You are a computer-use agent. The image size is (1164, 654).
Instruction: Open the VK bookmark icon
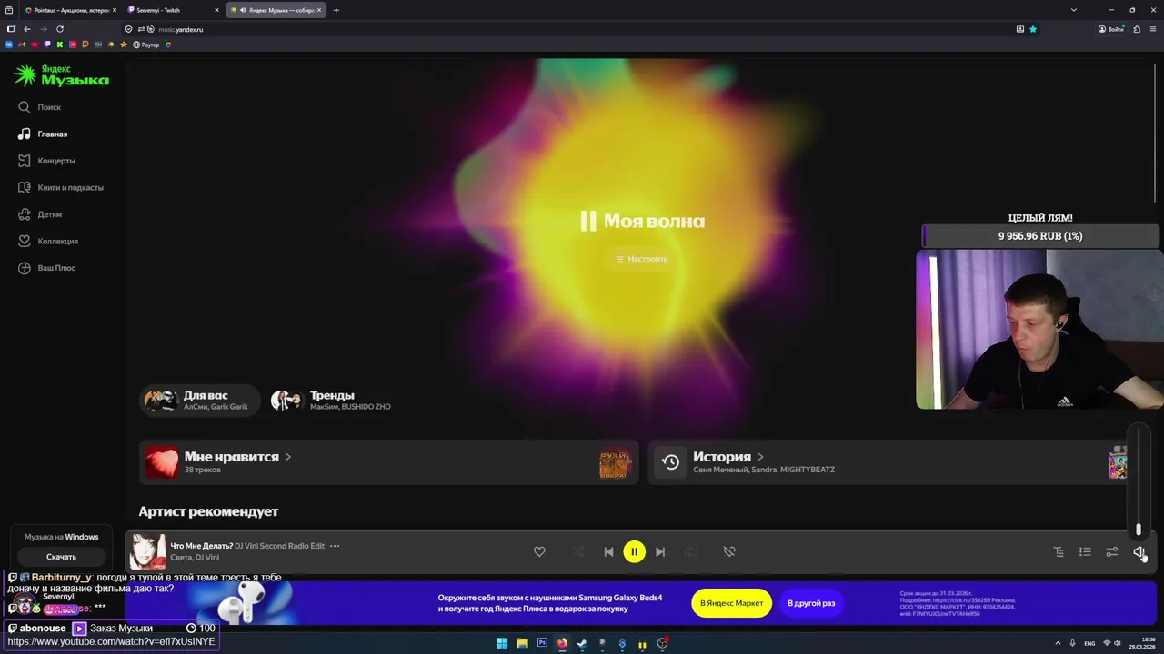pos(9,45)
